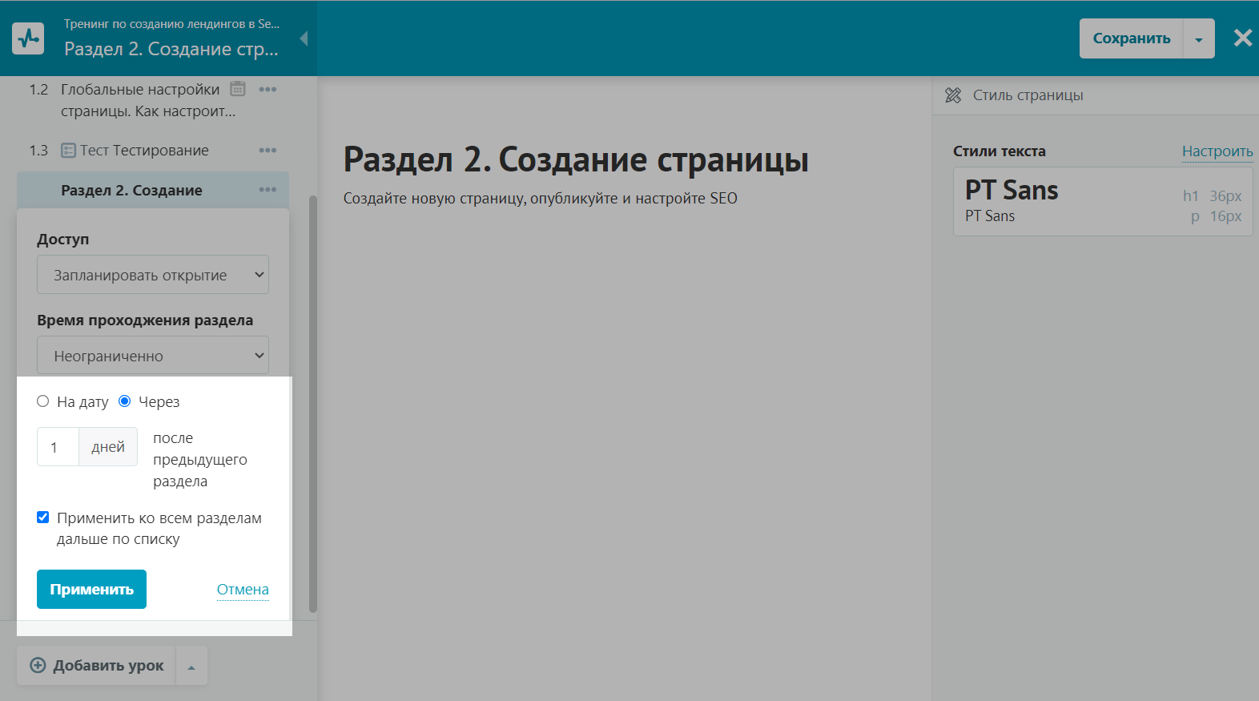Click the days number input field
Viewport: 1259px width, 701px height.
pos(58,447)
